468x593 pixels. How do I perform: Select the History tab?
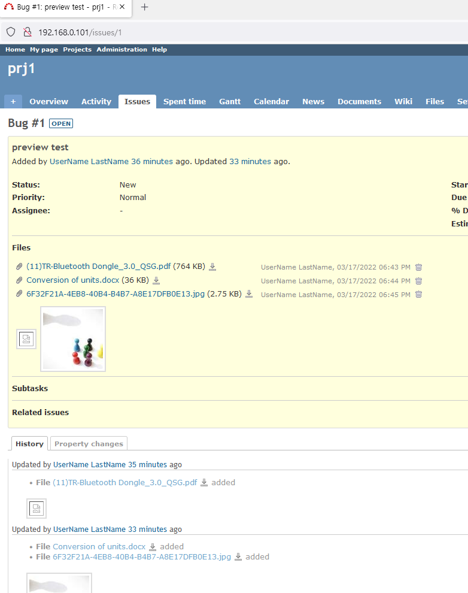29,444
